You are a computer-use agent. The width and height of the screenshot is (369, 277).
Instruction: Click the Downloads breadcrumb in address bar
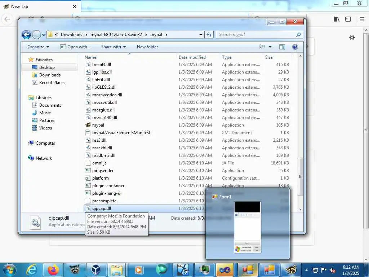point(72,35)
